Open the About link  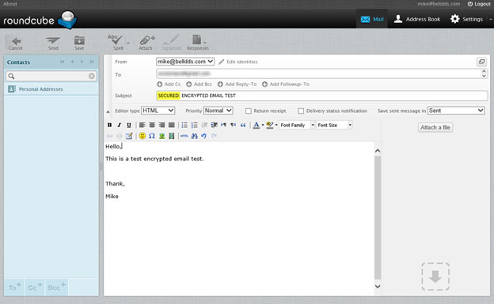point(10,4)
